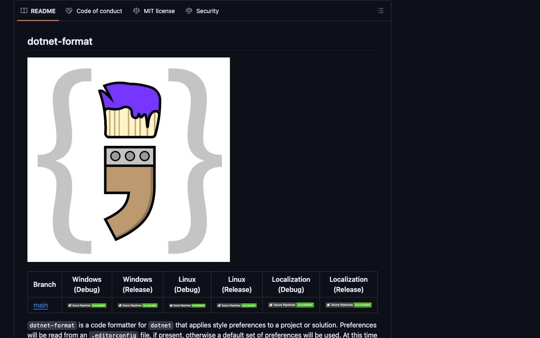540x338 pixels.
Task: Click the Windows (Debug) column header
Action: pyautogui.click(x=87, y=284)
